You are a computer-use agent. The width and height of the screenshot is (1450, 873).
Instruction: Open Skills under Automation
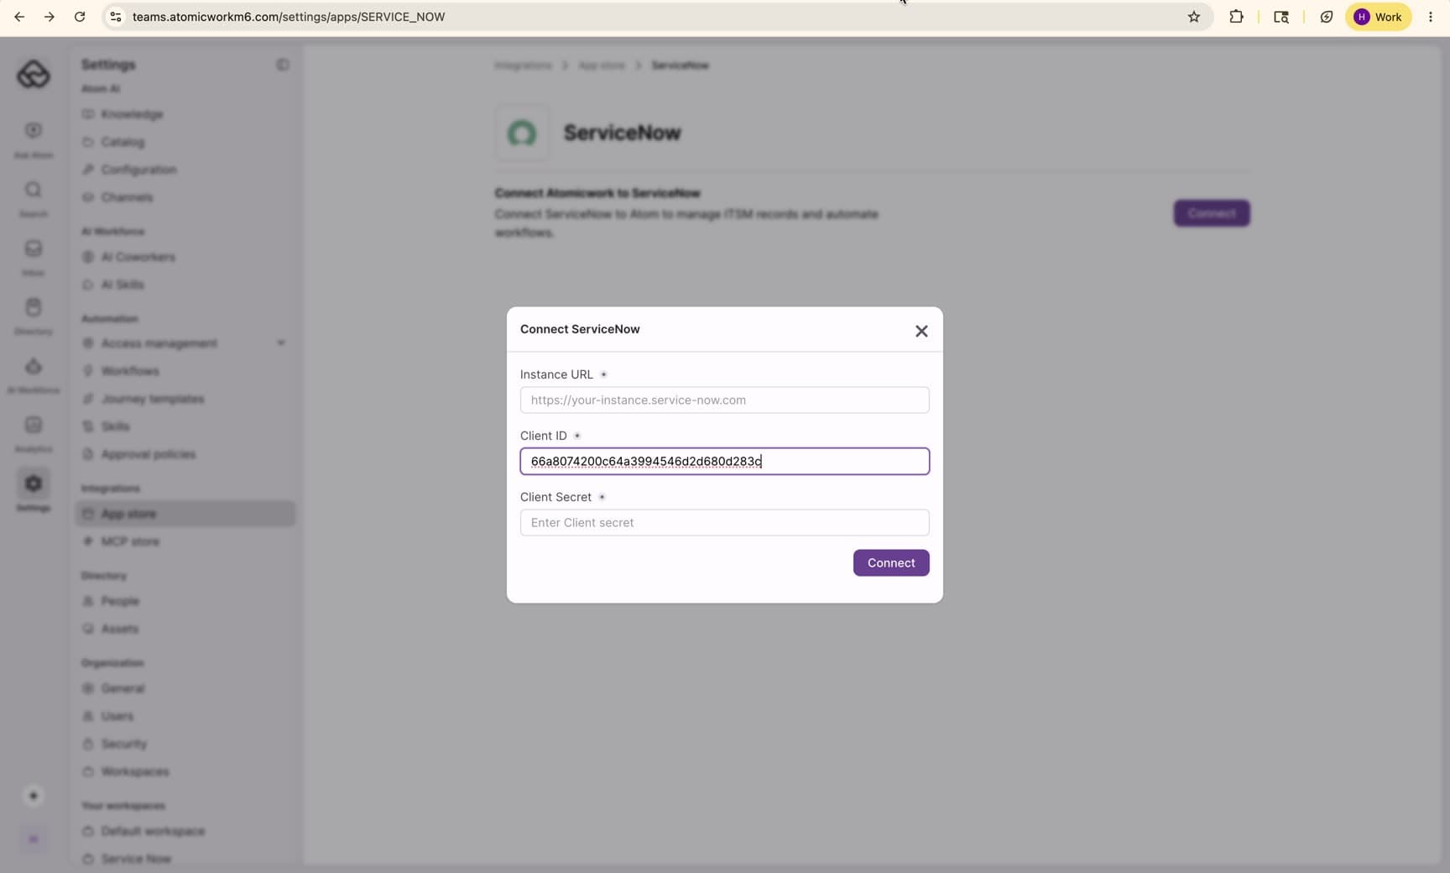point(115,426)
